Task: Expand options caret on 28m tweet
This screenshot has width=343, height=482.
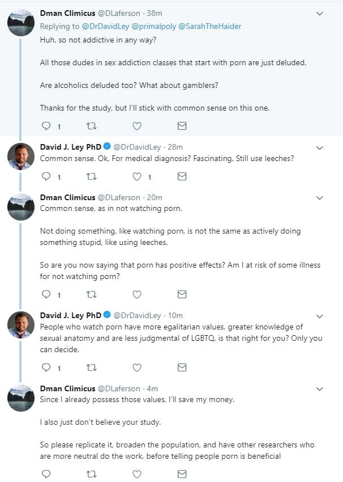Action: pyautogui.click(x=319, y=148)
